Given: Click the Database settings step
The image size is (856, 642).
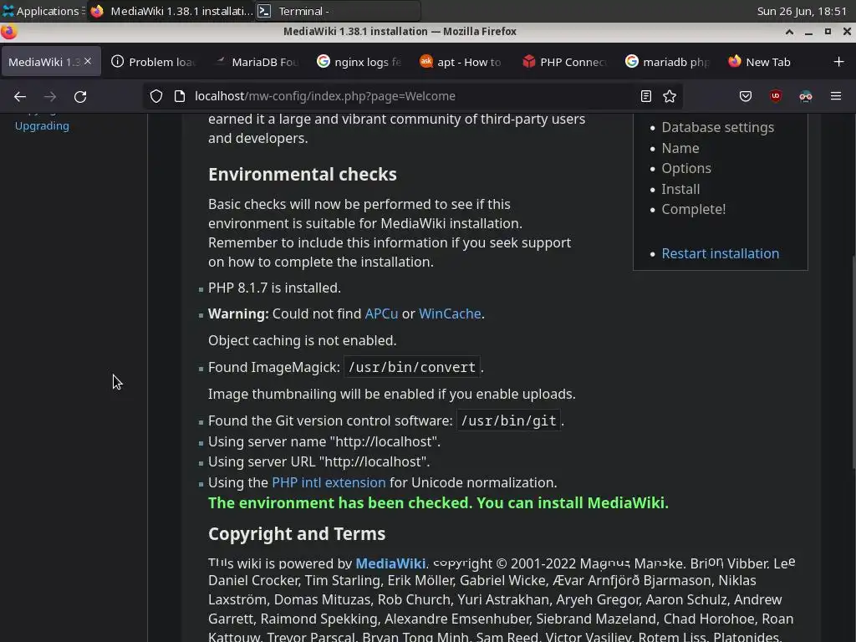Looking at the screenshot, I should point(717,127).
